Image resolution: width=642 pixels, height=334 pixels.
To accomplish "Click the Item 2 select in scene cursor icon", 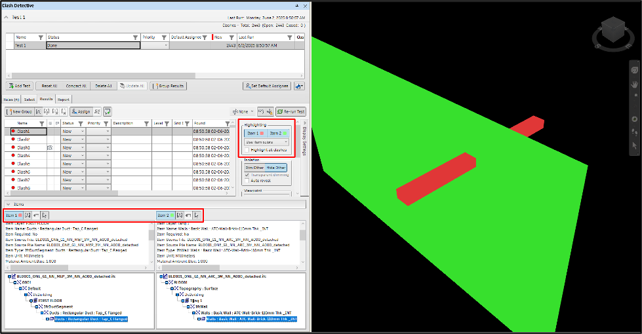I will tap(197, 215).
